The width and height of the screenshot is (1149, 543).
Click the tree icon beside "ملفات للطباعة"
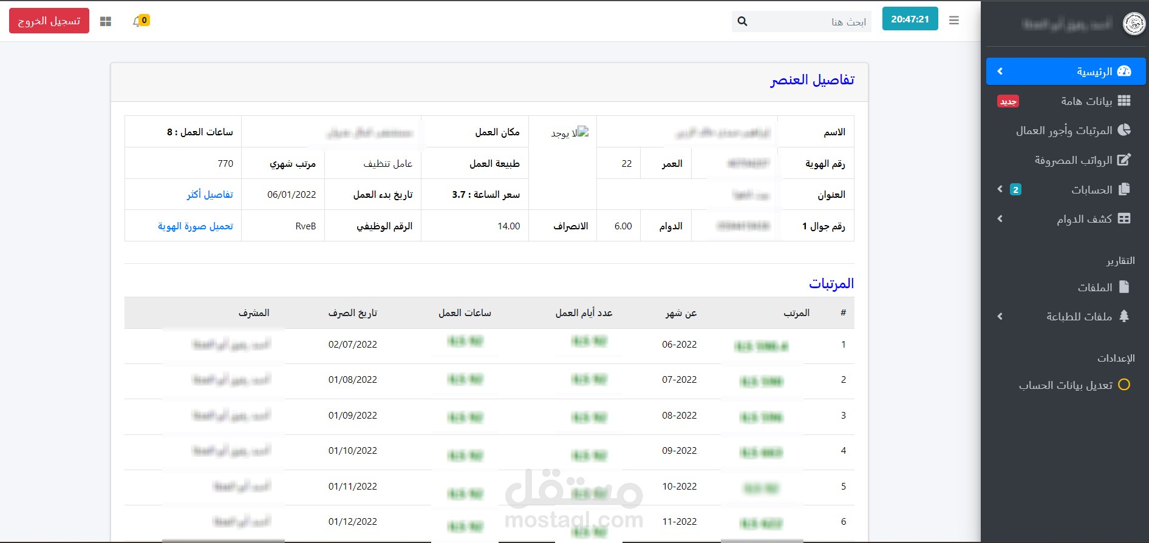pyautogui.click(x=1124, y=316)
